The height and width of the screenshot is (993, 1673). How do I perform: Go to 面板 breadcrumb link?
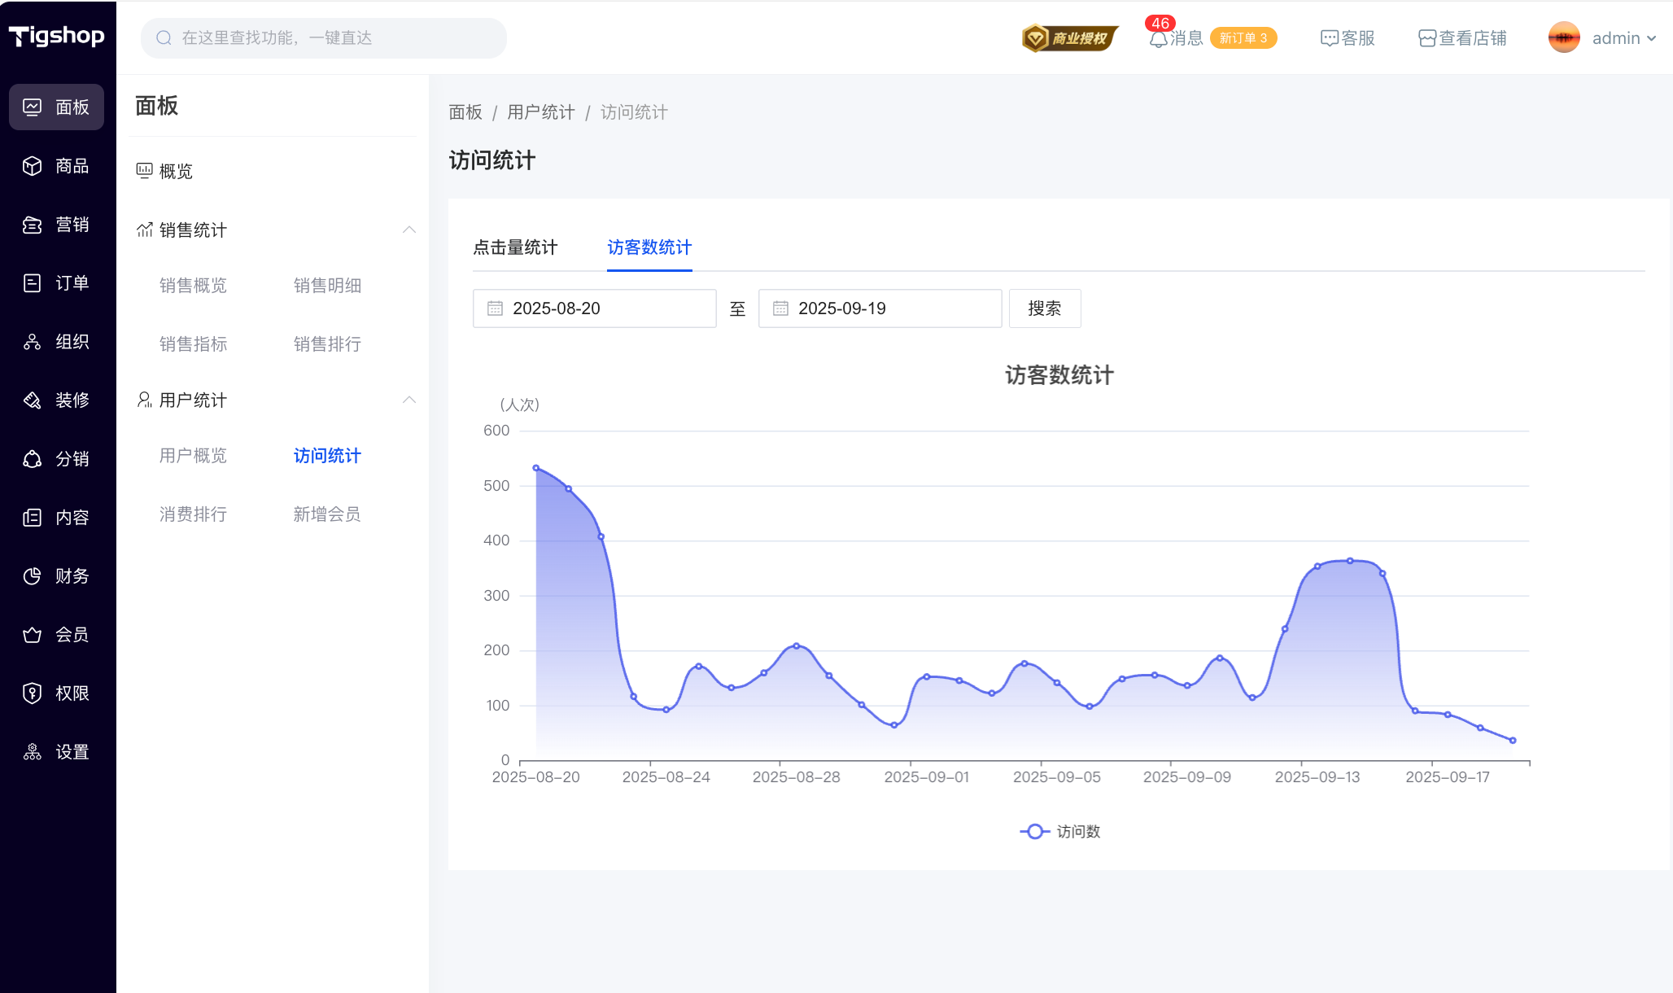pyautogui.click(x=465, y=112)
